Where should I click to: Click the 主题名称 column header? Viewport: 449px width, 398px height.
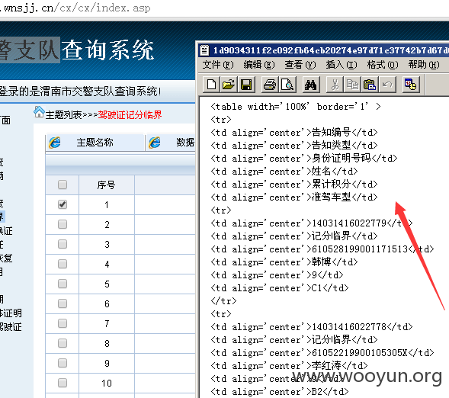(x=95, y=143)
